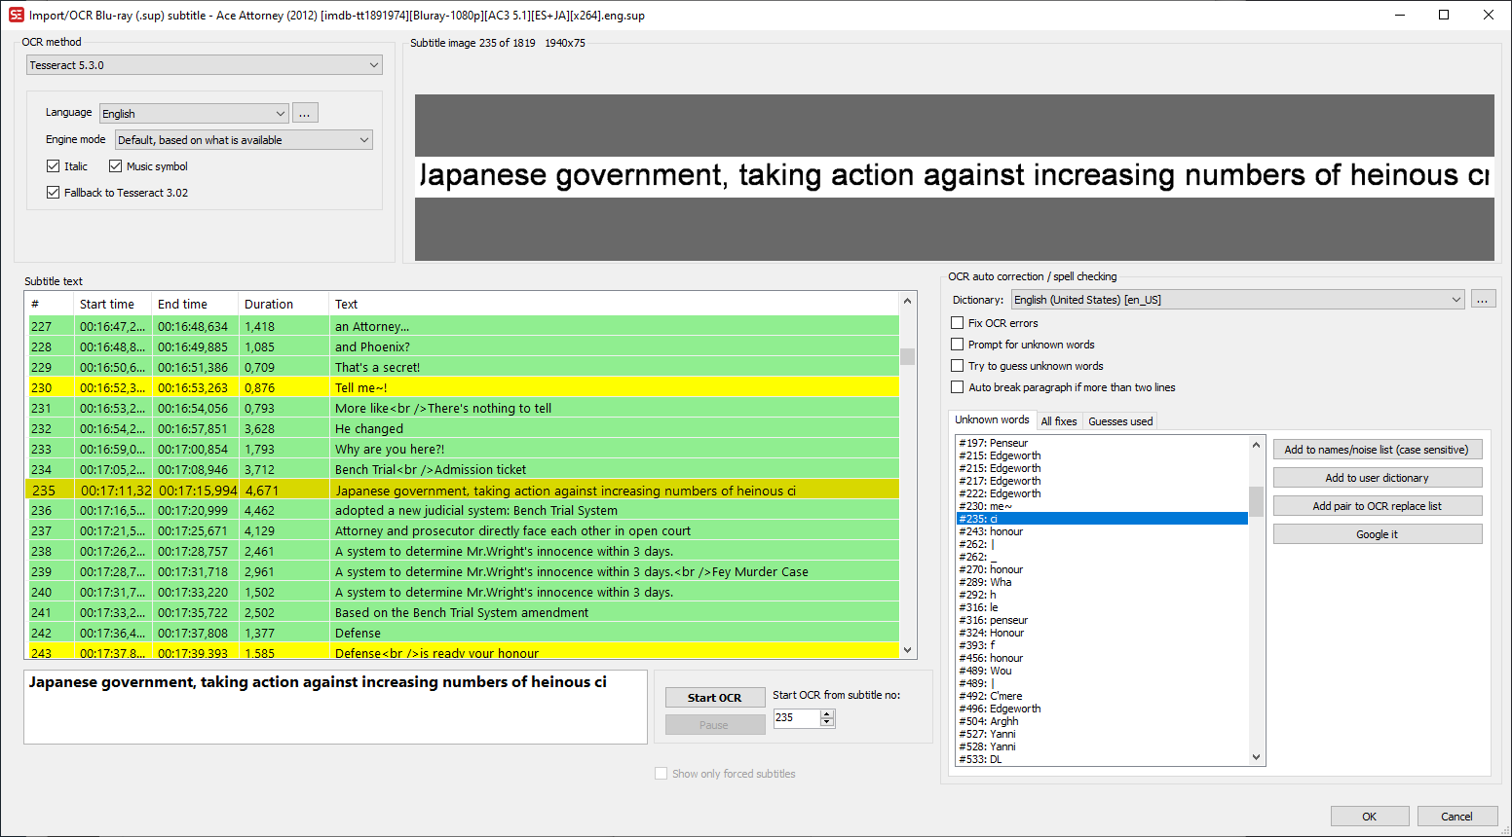Image resolution: width=1512 pixels, height=837 pixels.
Task: Click the Subtitle Edit icon in title bar
Action: tap(14, 15)
